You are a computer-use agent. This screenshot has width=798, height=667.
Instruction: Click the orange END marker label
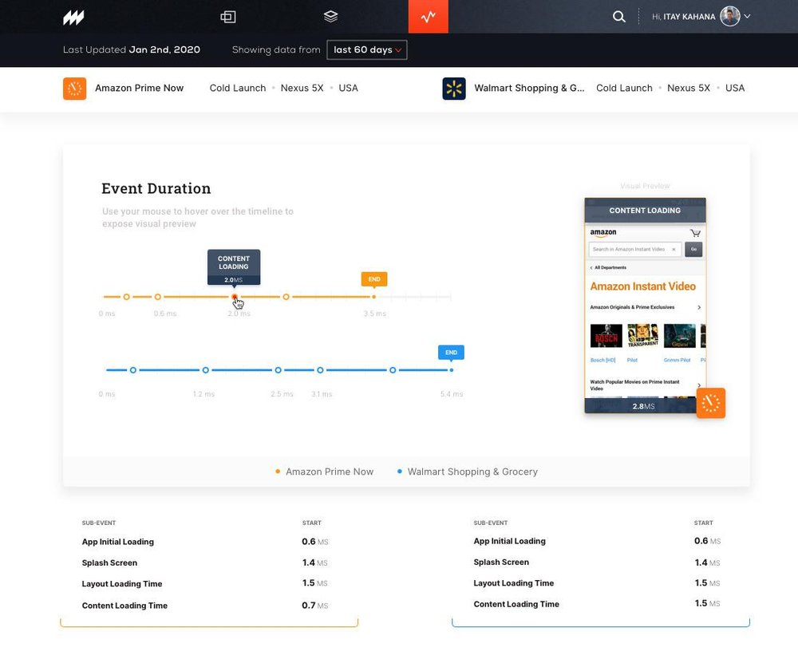(374, 278)
